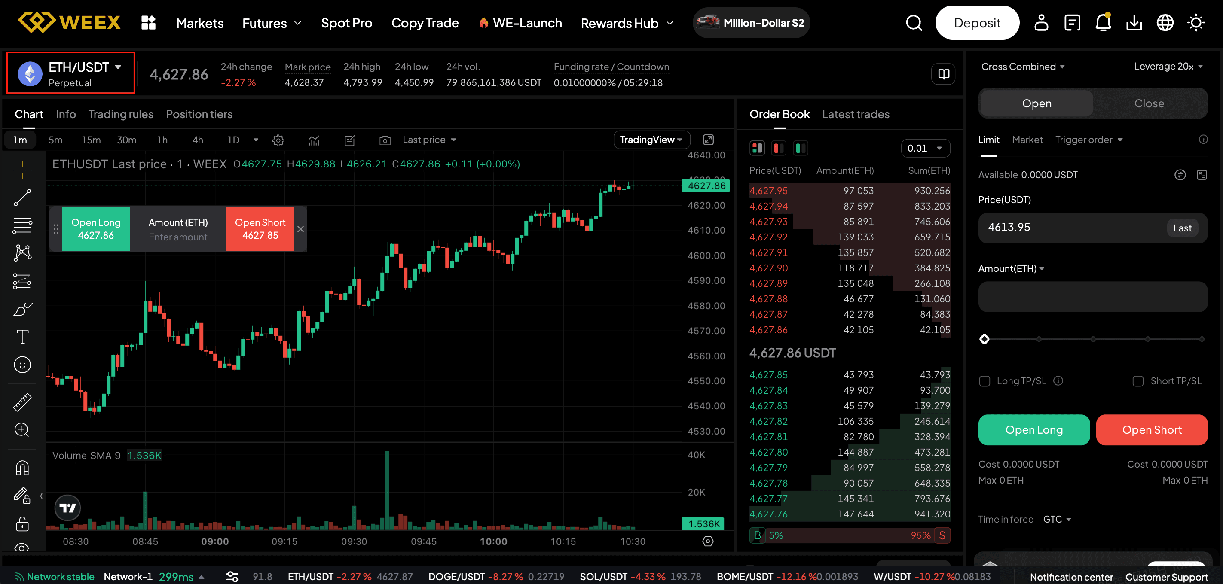Click the Deposit button
1223x584 pixels.
click(x=977, y=22)
